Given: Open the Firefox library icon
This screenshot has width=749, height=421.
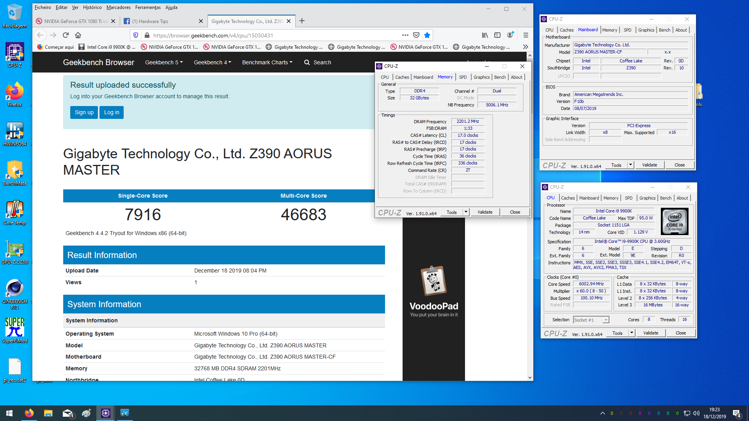Looking at the screenshot, I should pyautogui.click(x=485, y=35).
